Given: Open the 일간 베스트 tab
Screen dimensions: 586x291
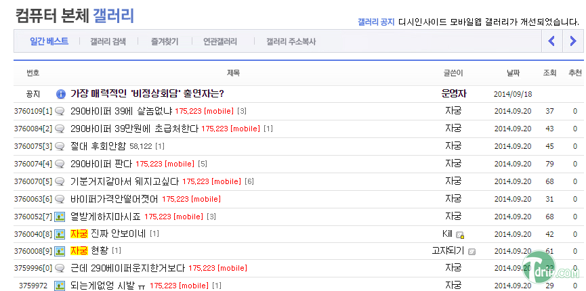Looking at the screenshot, I should pyautogui.click(x=49, y=41).
